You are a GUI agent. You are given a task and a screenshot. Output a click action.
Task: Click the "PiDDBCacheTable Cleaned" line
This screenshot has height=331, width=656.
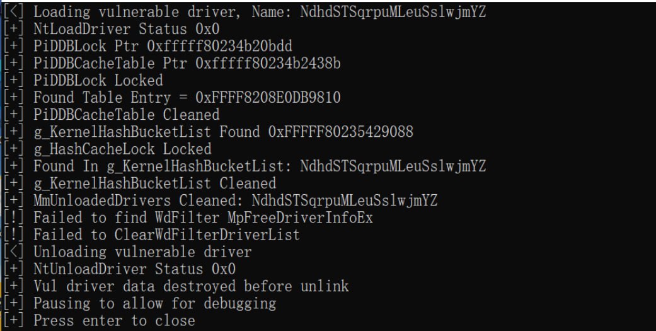126,115
